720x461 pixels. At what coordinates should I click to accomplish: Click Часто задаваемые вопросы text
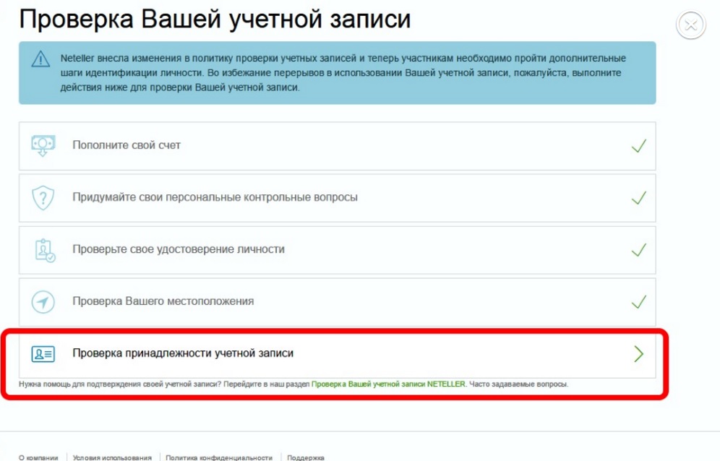[x=518, y=384]
